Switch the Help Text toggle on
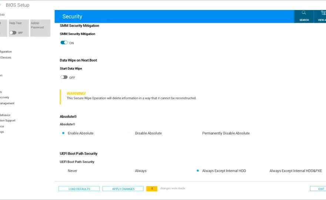The height and width of the screenshot is (200, 326). [13, 33]
